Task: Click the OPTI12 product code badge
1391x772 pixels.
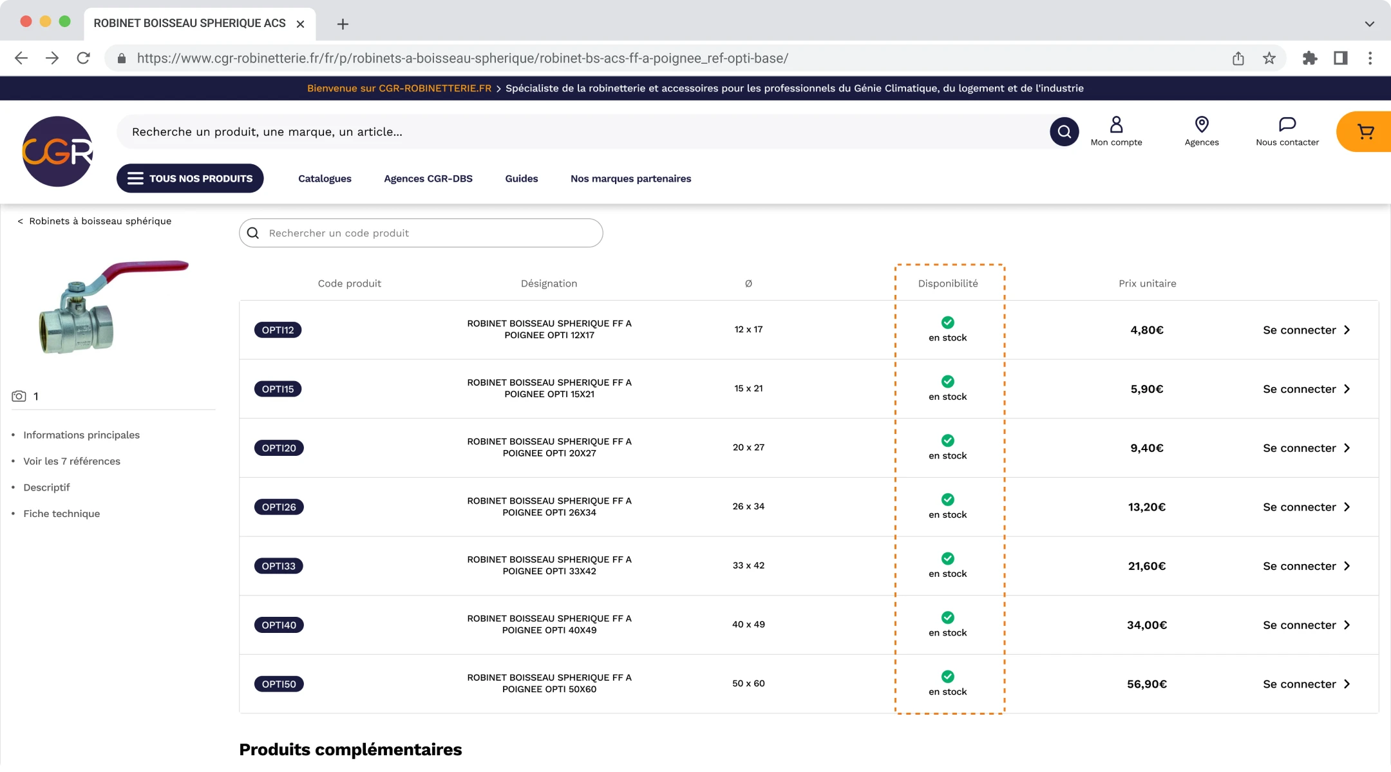Action: coord(278,330)
